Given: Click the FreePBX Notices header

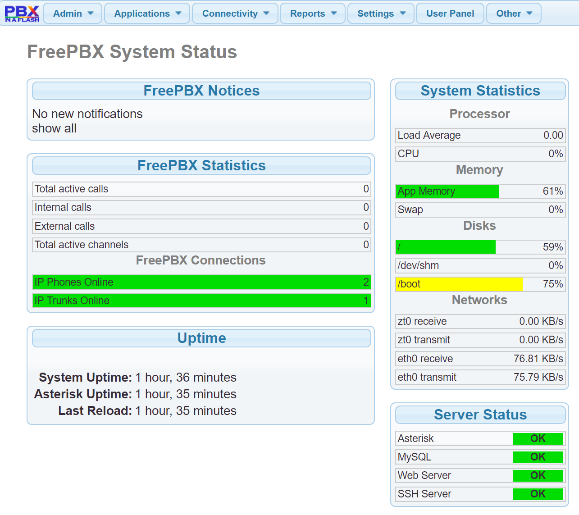Looking at the screenshot, I should pyautogui.click(x=201, y=91).
